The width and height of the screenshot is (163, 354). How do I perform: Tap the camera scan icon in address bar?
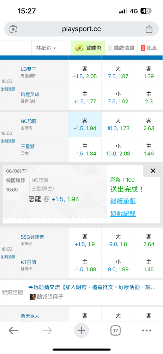(x=13, y=29)
